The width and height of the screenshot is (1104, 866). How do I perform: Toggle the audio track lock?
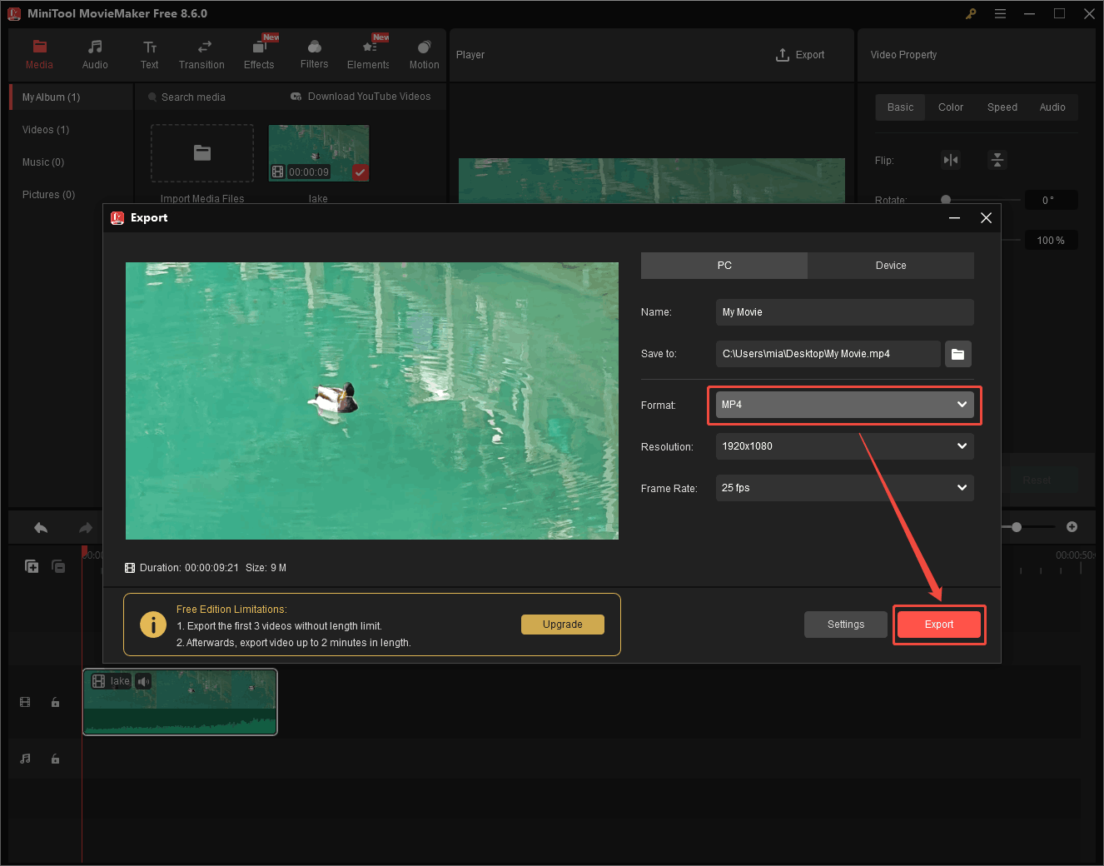click(55, 759)
